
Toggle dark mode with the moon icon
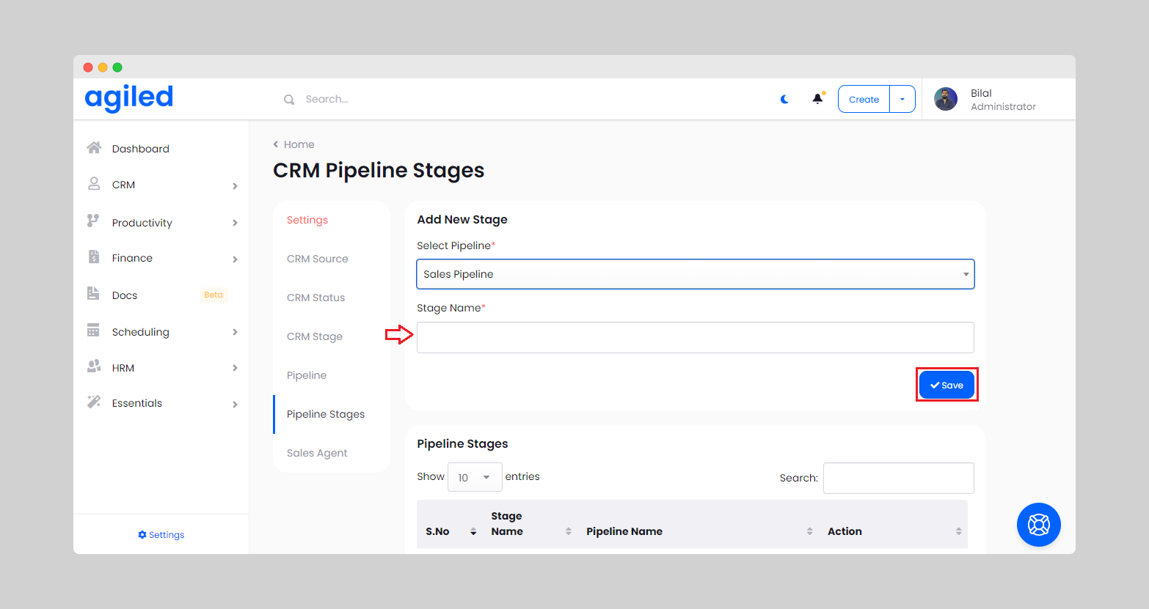(784, 99)
